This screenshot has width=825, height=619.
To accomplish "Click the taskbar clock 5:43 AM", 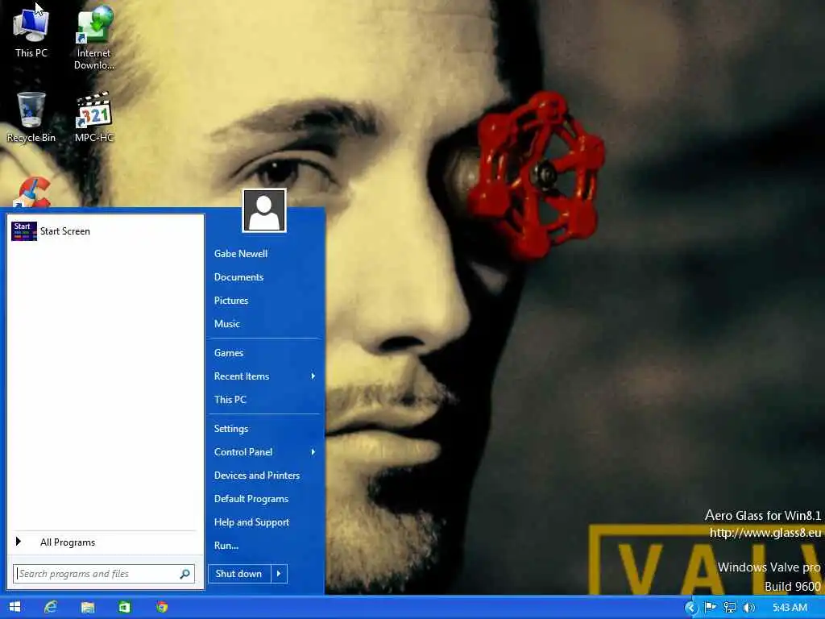I will click(x=790, y=607).
